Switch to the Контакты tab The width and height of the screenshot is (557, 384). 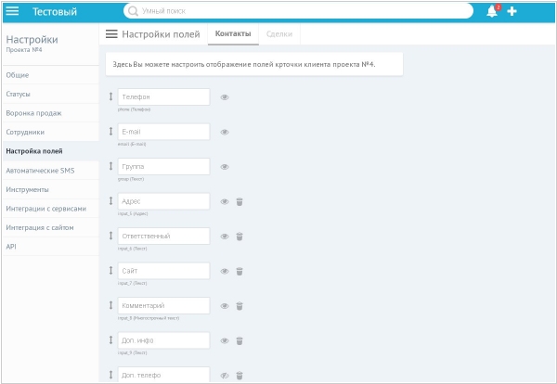click(x=233, y=33)
